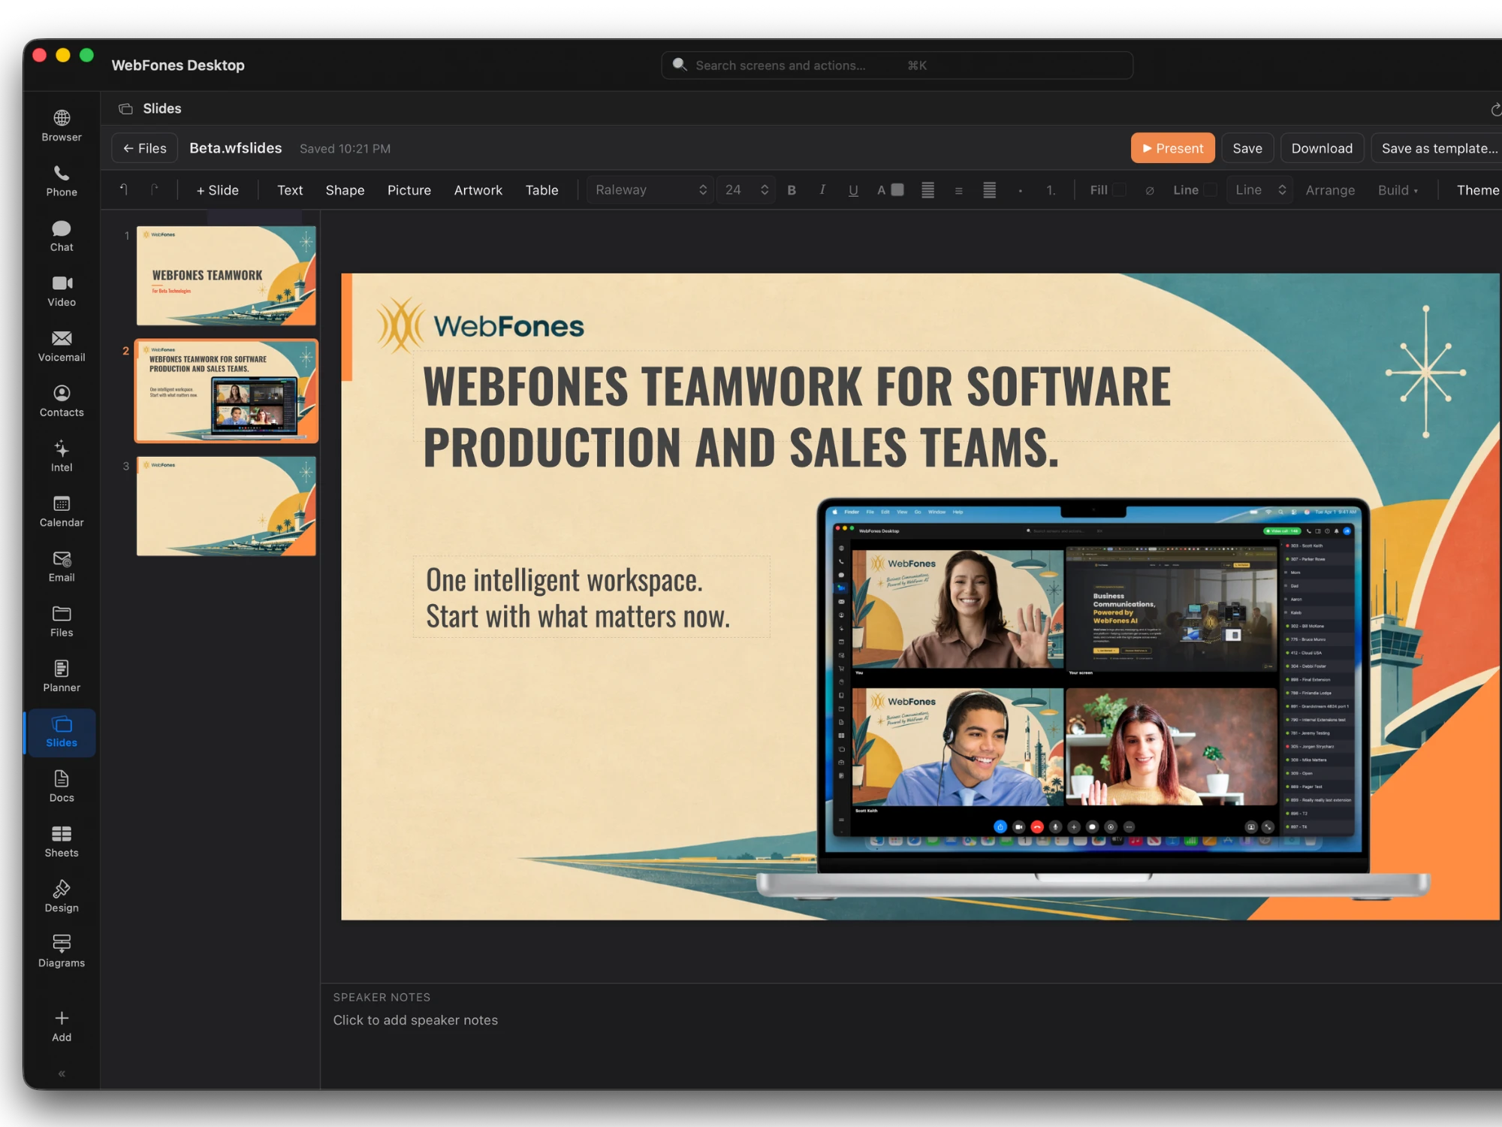Open Email from the sidebar
The image size is (1502, 1127).
click(62, 566)
